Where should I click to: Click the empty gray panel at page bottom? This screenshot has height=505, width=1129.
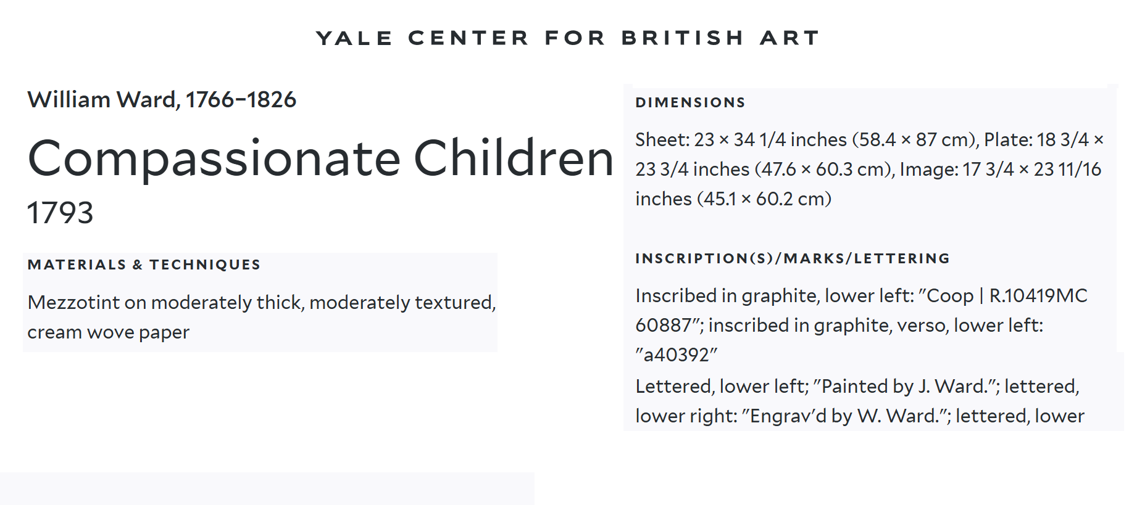[x=267, y=488]
